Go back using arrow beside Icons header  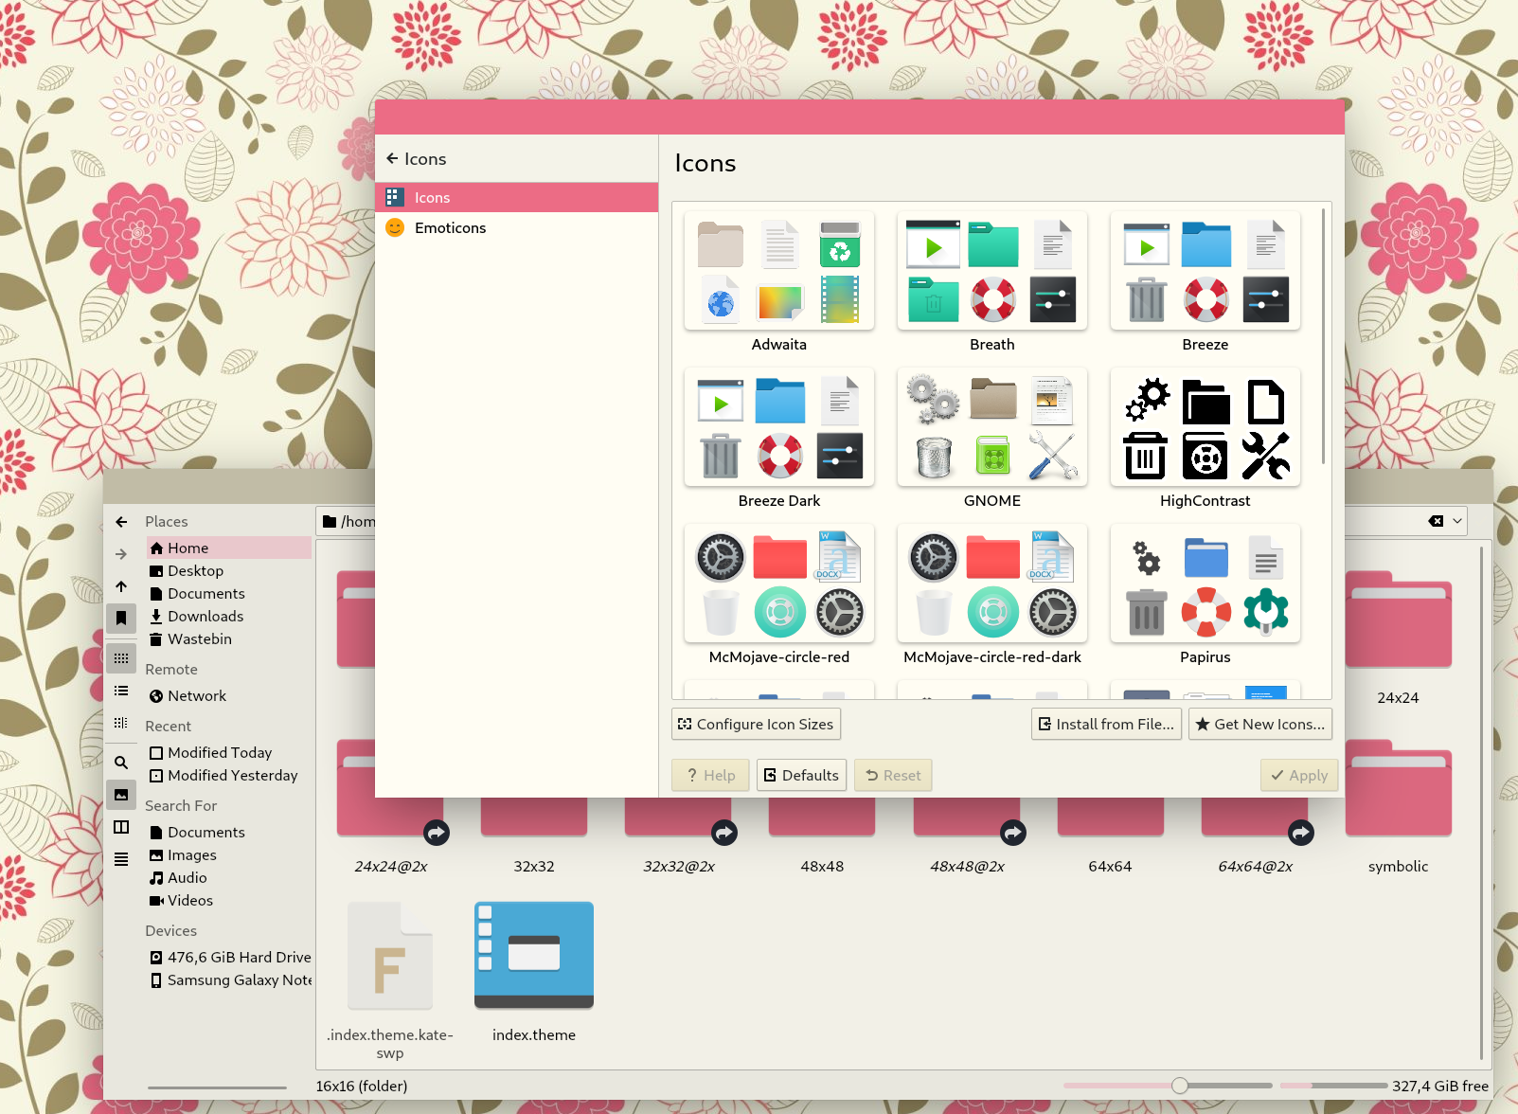tap(392, 158)
